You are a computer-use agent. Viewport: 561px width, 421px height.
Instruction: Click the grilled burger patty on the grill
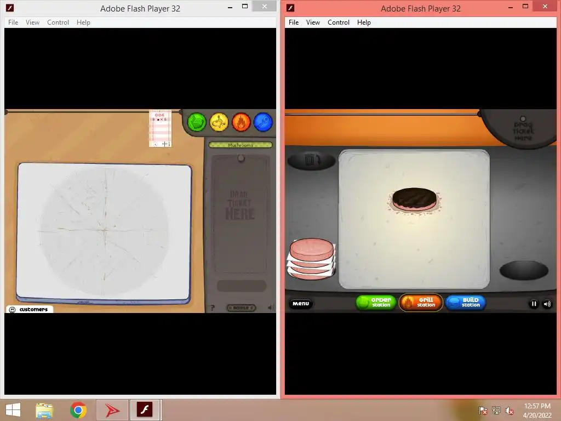[x=414, y=200]
